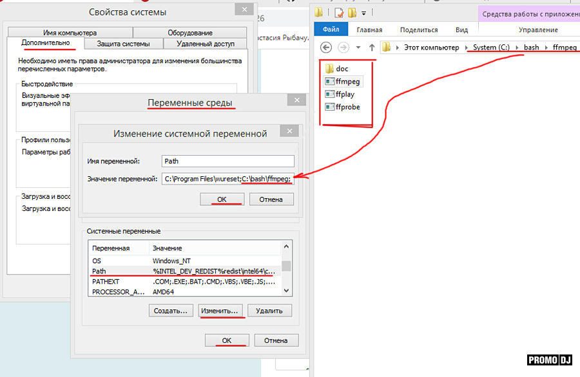Viewport: 580px width, 377px height.
Task: Go up one folder level with Up arrow
Action: (x=372, y=48)
